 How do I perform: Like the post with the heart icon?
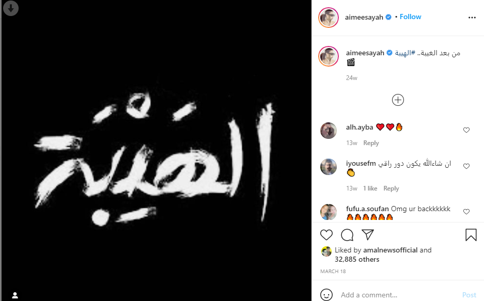[326, 235]
